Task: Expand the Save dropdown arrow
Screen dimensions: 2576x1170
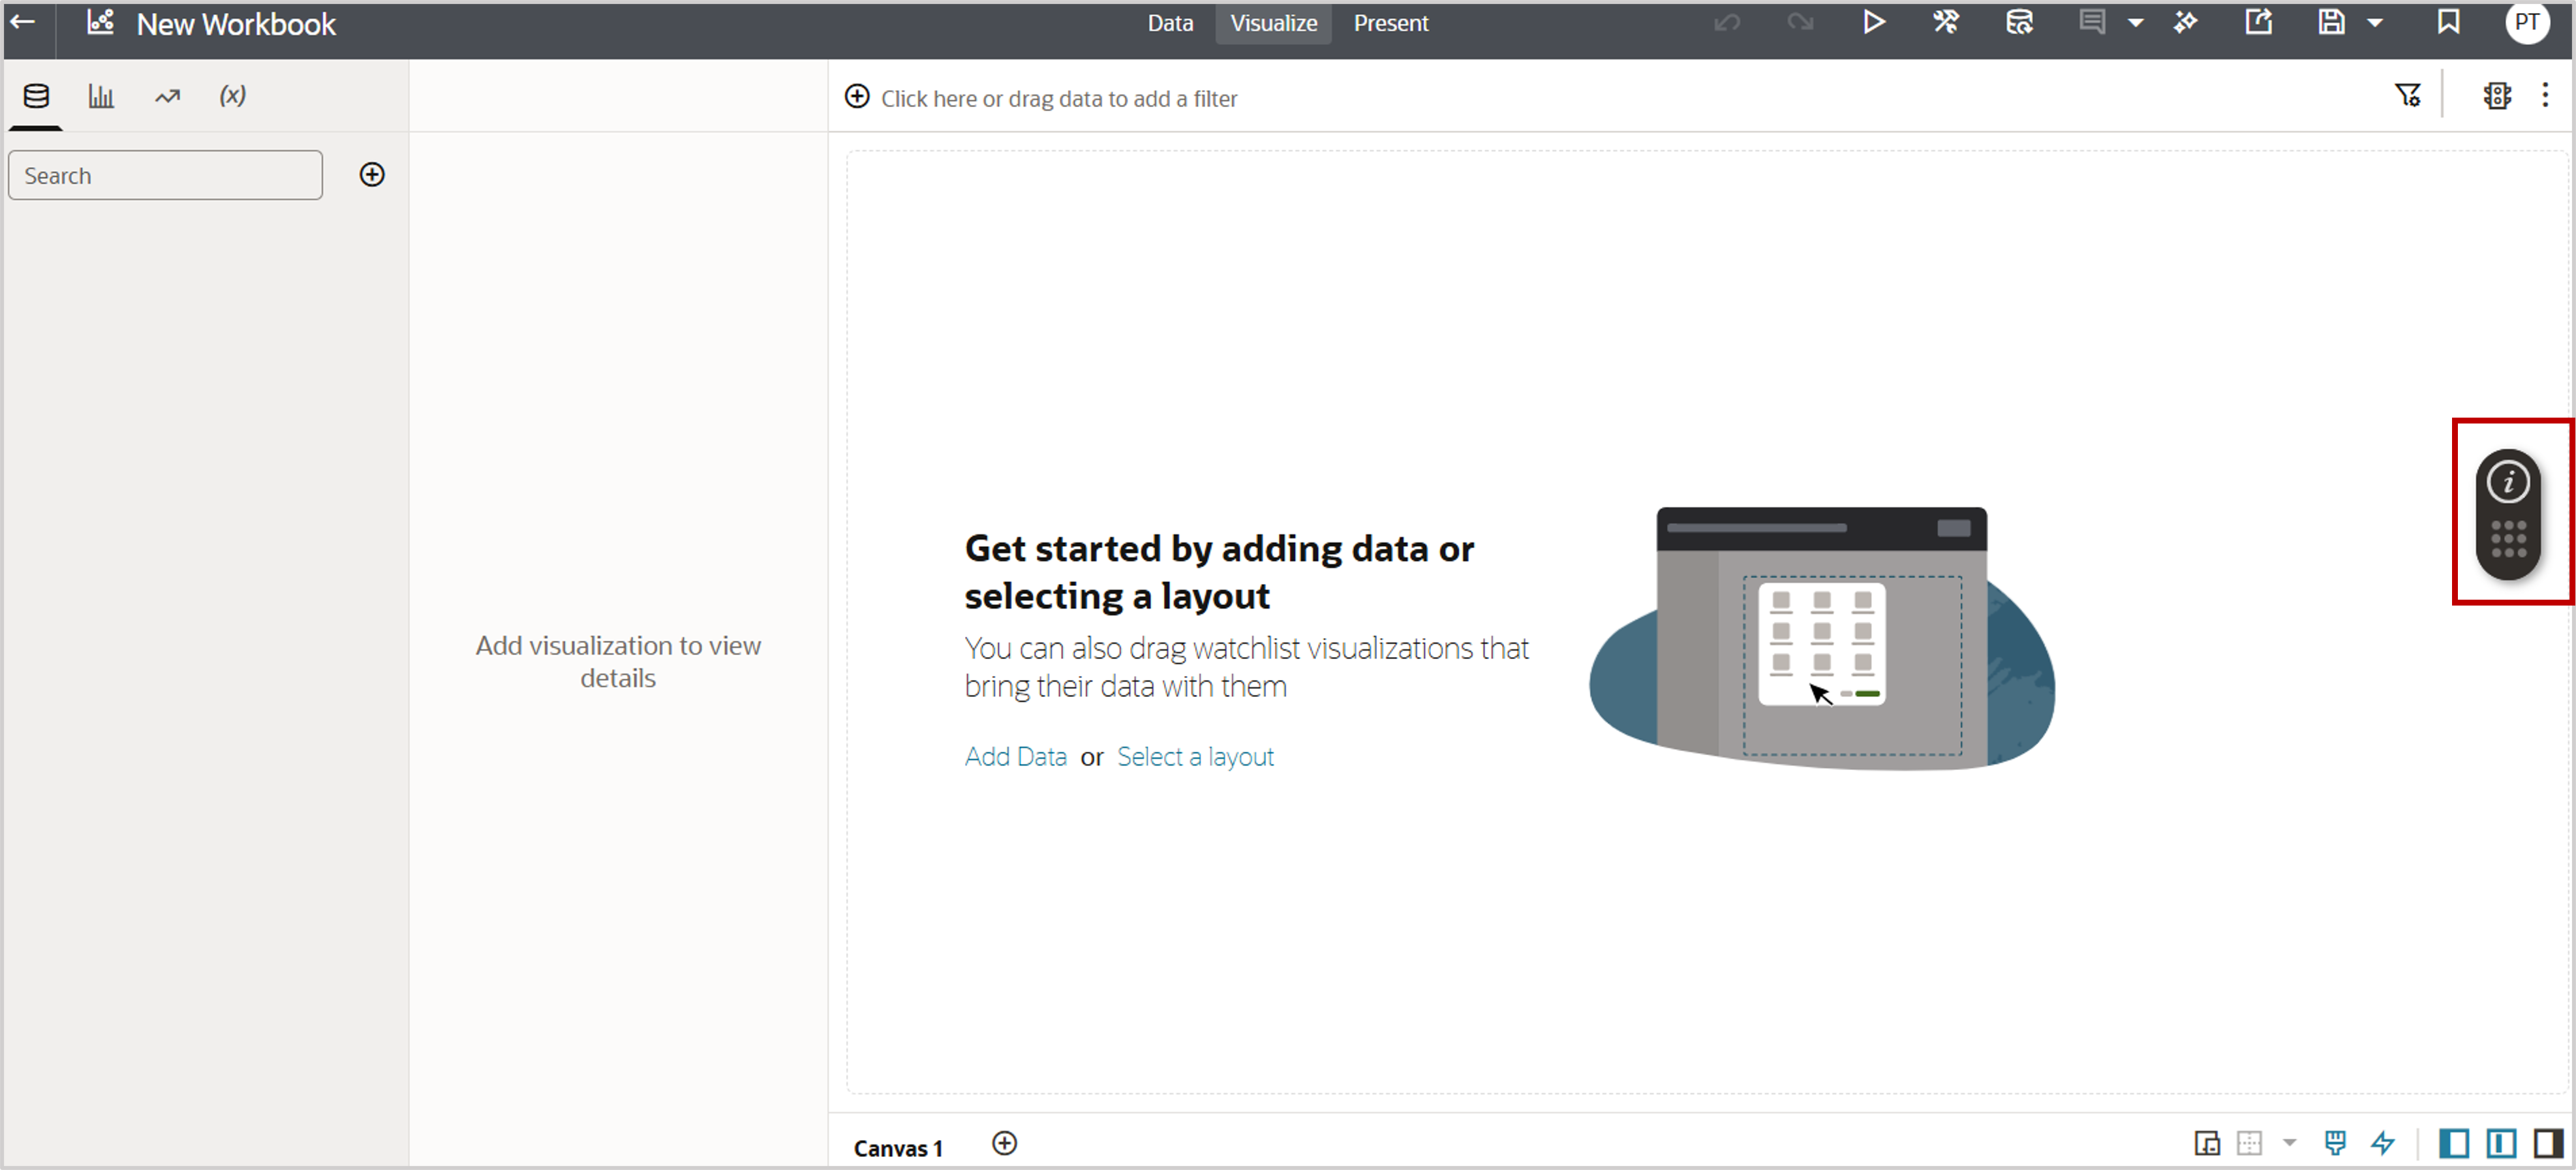Action: click(2375, 23)
